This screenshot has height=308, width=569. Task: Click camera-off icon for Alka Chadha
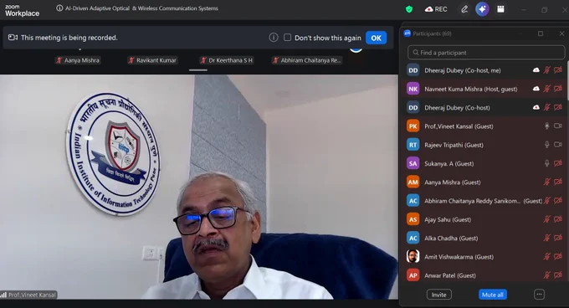558,238
